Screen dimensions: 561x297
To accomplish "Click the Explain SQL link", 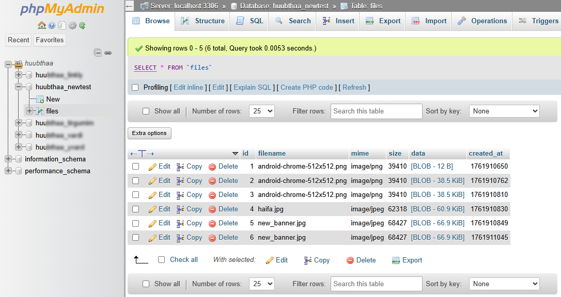I will click(x=252, y=88).
